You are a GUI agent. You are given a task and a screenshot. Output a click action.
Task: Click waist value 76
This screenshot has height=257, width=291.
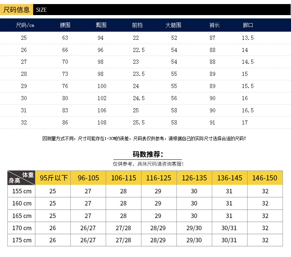[x=65, y=86]
